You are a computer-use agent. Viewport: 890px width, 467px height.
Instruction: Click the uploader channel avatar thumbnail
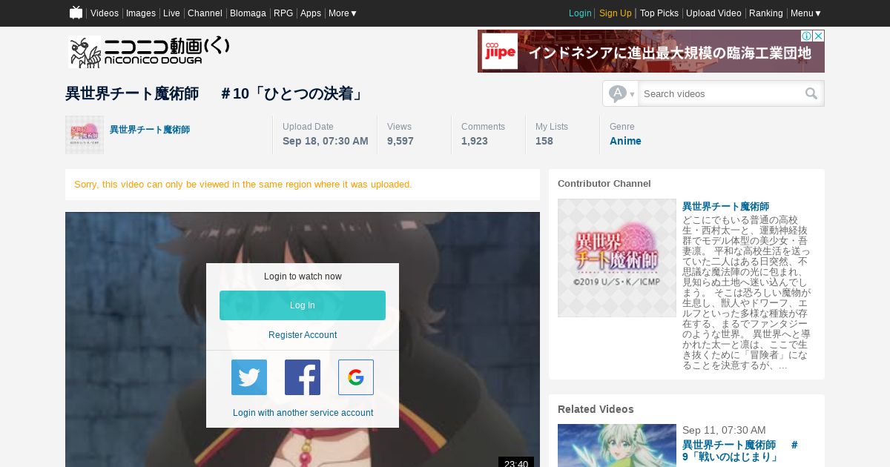(85, 135)
